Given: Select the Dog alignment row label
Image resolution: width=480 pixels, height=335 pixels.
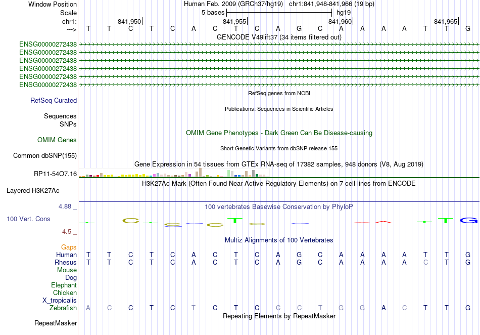Looking at the screenshot, I should 71,278.
